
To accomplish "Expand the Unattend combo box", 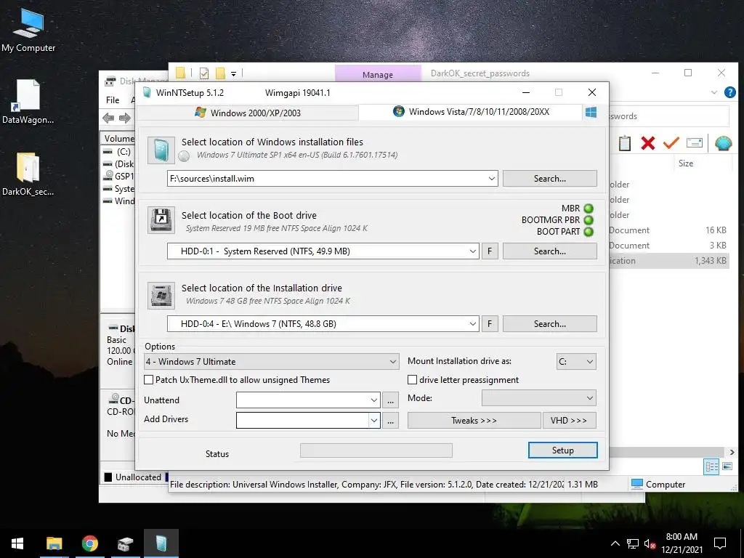I will click(x=374, y=400).
